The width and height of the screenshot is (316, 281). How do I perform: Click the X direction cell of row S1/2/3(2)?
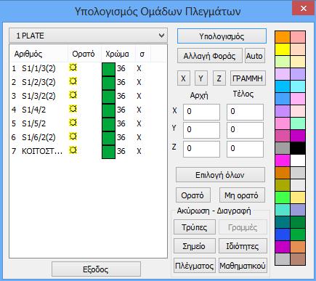pyautogui.click(x=139, y=82)
